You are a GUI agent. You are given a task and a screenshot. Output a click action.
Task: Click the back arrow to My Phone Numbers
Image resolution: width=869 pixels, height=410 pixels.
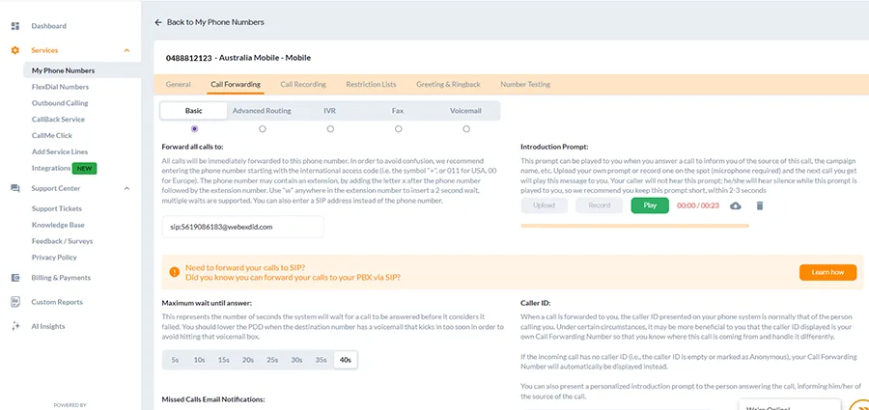[159, 21]
